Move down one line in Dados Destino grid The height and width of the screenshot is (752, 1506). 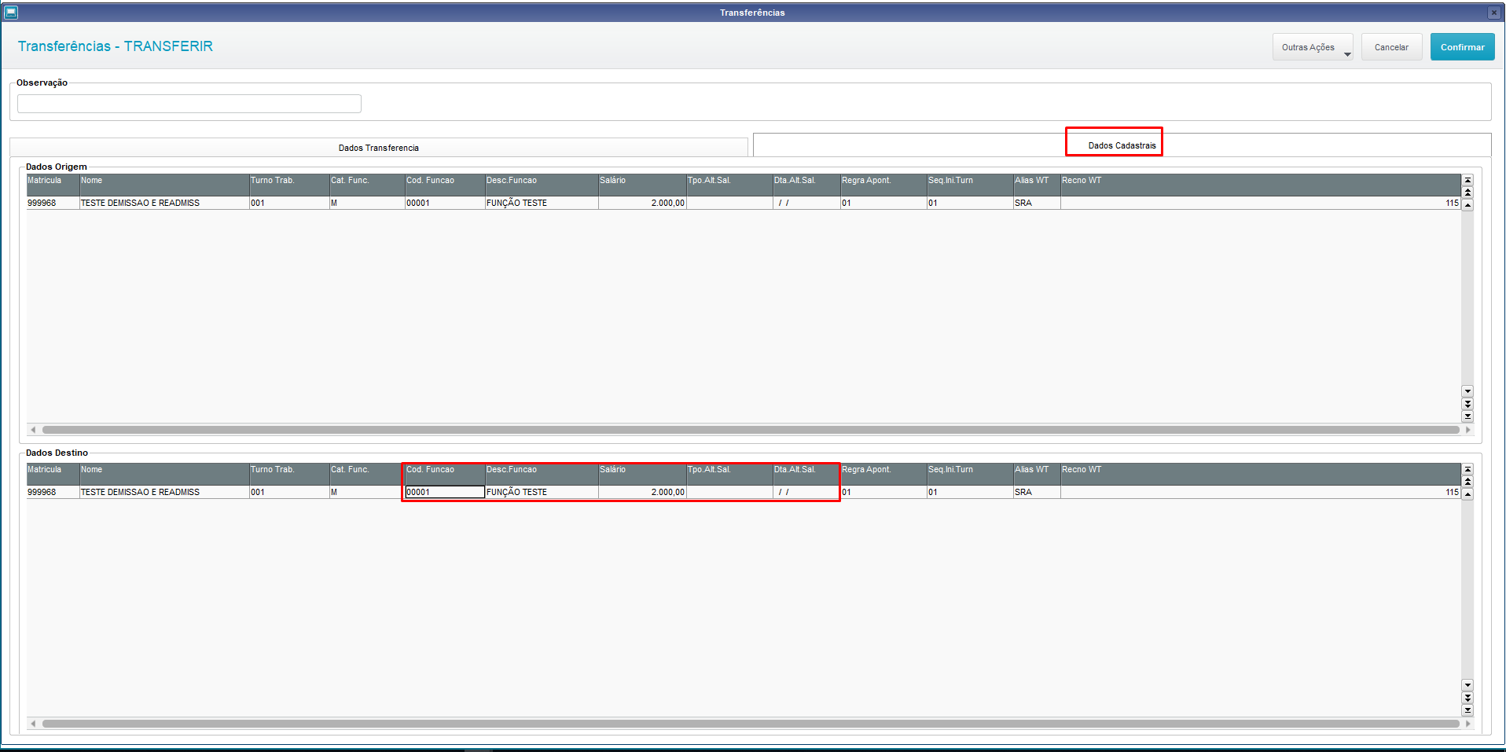[x=1467, y=684]
